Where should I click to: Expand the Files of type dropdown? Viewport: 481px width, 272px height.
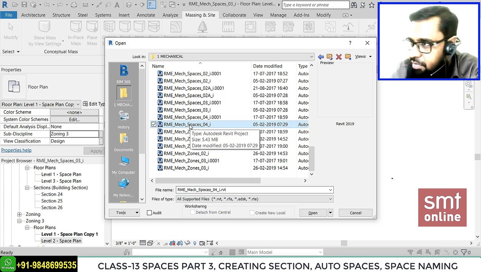pos(330,199)
